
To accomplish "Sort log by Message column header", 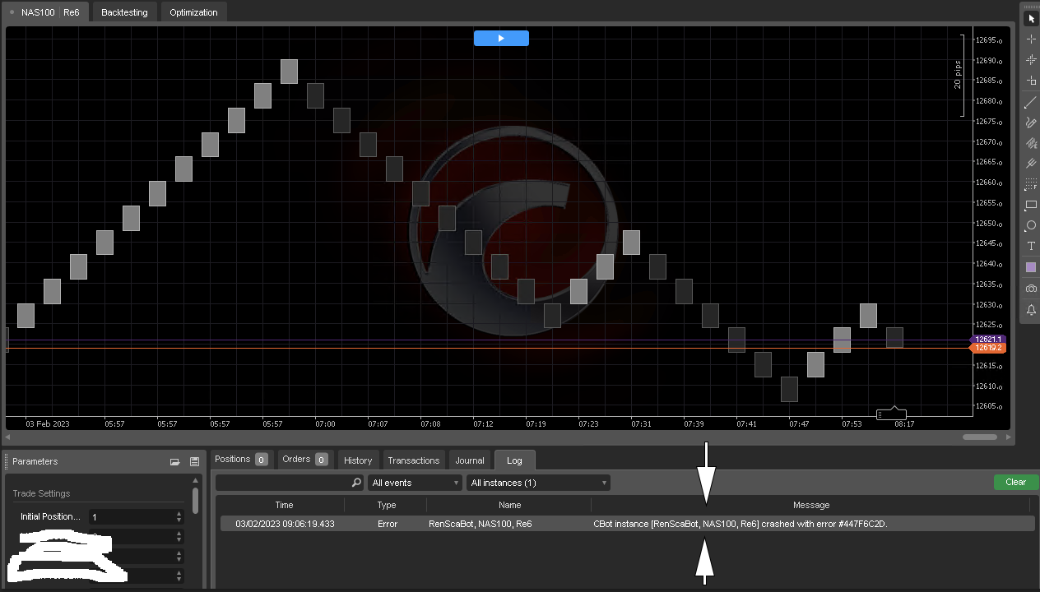I will pyautogui.click(x=811, y=505).
